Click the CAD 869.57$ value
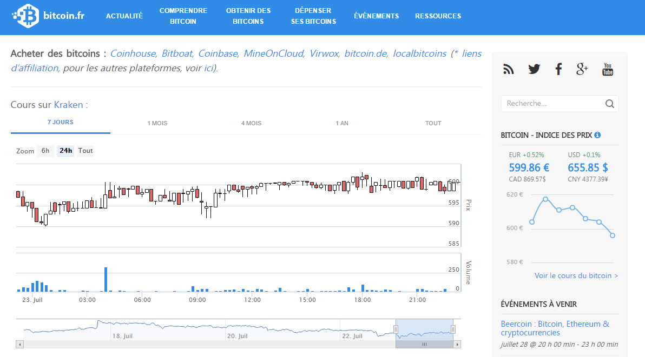 click(x=528, y=179)
